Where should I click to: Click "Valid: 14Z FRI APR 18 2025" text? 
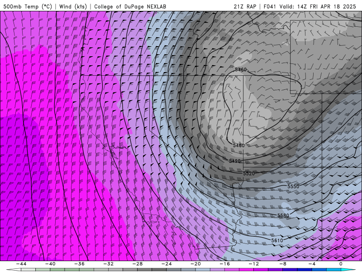tap(318, 6)
